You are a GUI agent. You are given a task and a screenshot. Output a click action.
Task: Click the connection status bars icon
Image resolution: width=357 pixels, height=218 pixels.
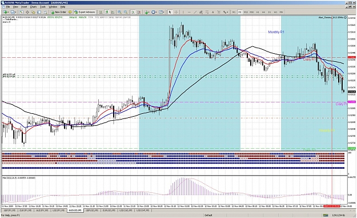pos(325,215)
